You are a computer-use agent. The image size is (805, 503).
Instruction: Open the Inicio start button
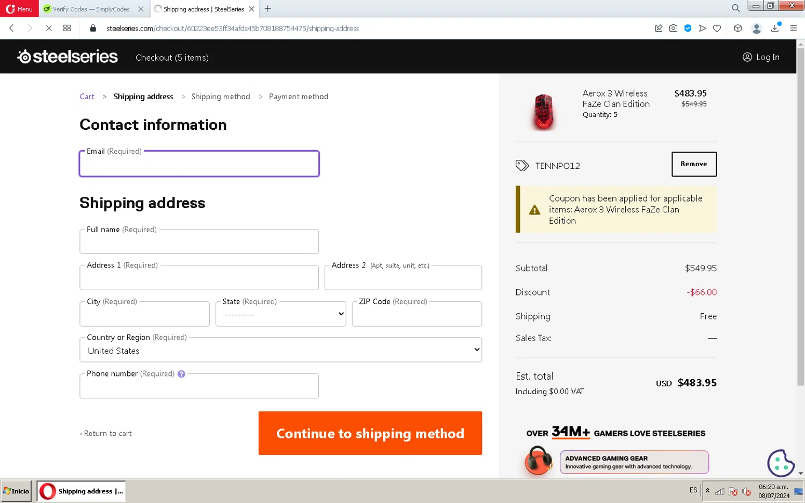click(16, 491)
